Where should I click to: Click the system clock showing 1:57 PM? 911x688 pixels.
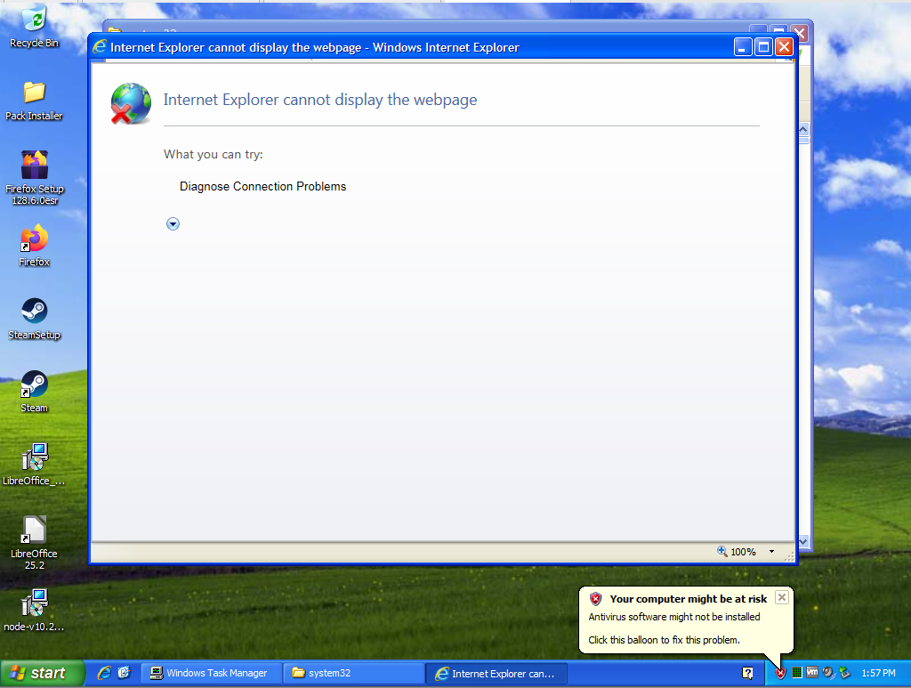point(878,673)
